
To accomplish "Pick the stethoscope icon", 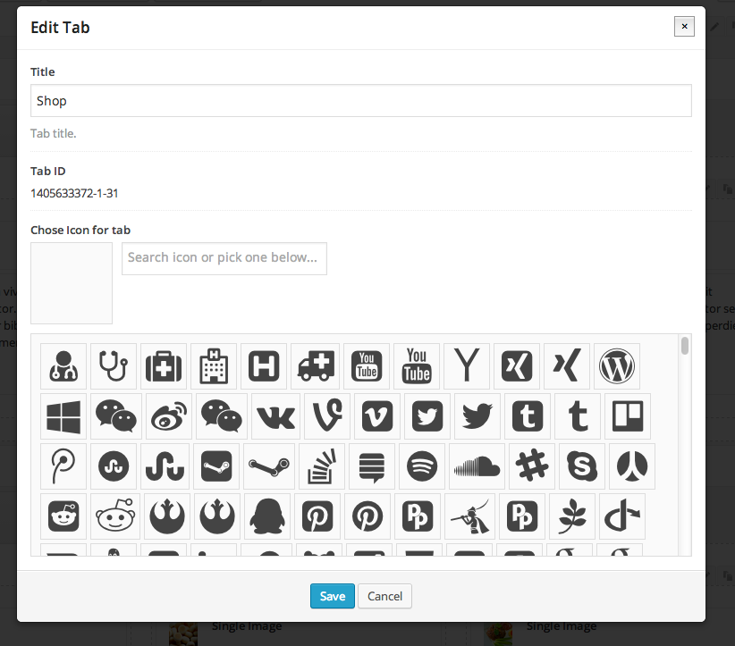I will point(114,365).
